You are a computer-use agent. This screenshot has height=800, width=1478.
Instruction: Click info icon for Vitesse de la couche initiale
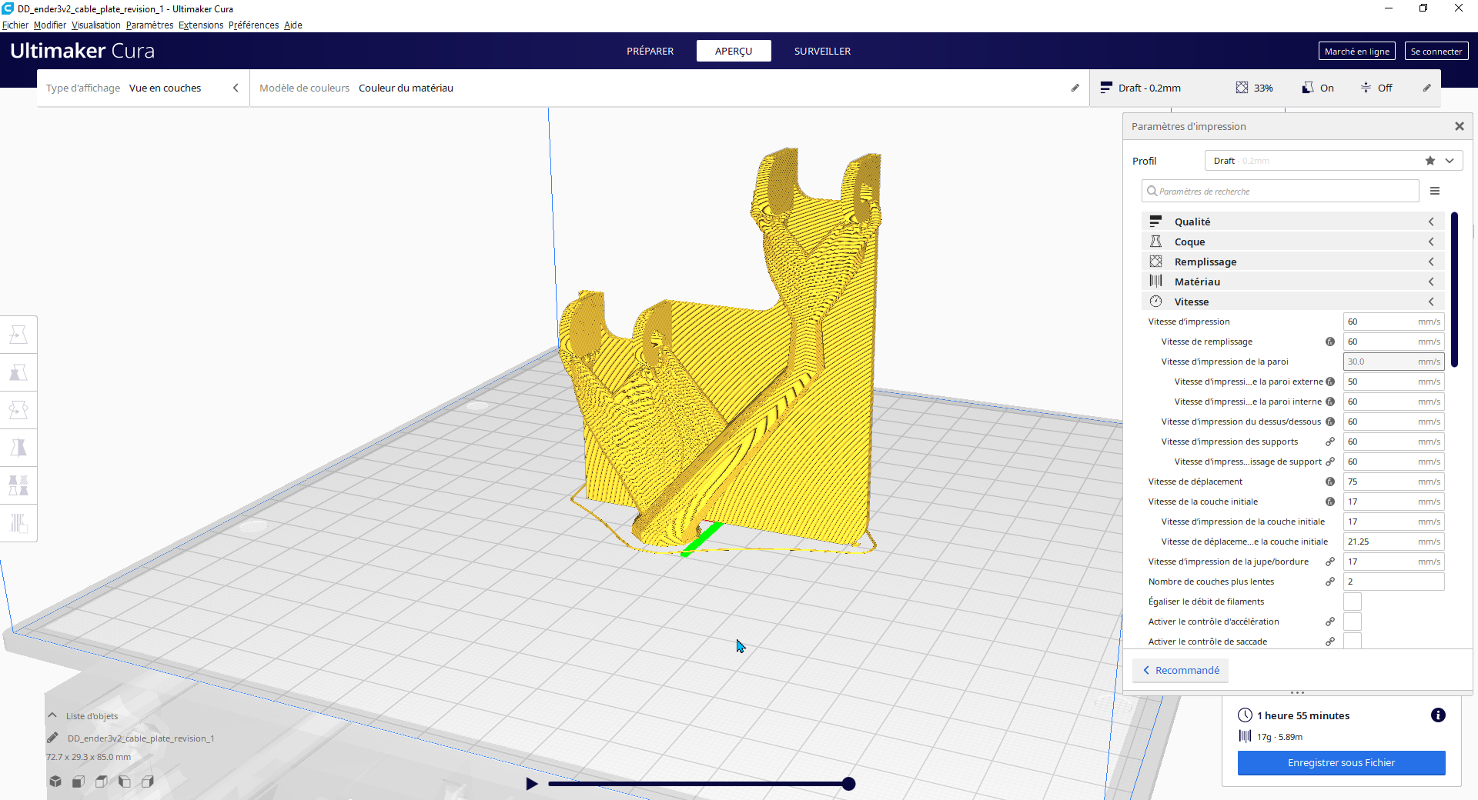(x=1330, y=502)
